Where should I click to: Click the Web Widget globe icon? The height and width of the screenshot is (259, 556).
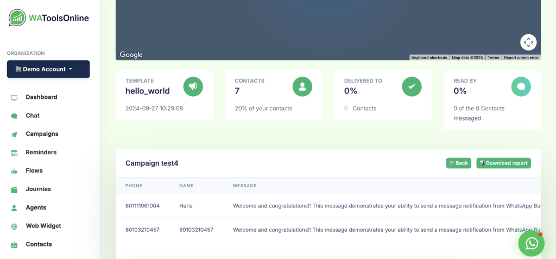[14, 226]
